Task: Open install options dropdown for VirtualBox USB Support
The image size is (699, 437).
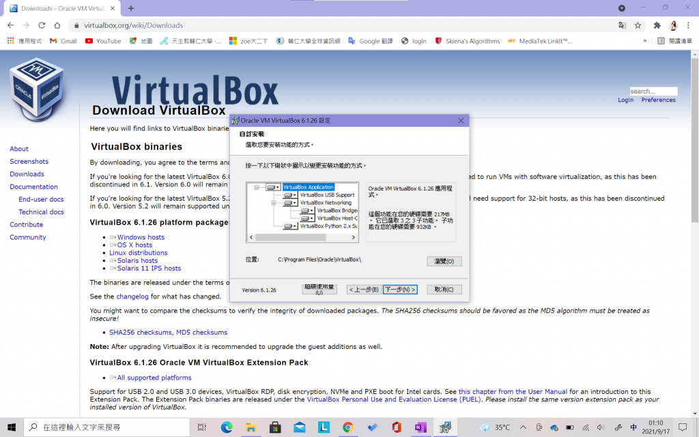Action: point(290,195)
